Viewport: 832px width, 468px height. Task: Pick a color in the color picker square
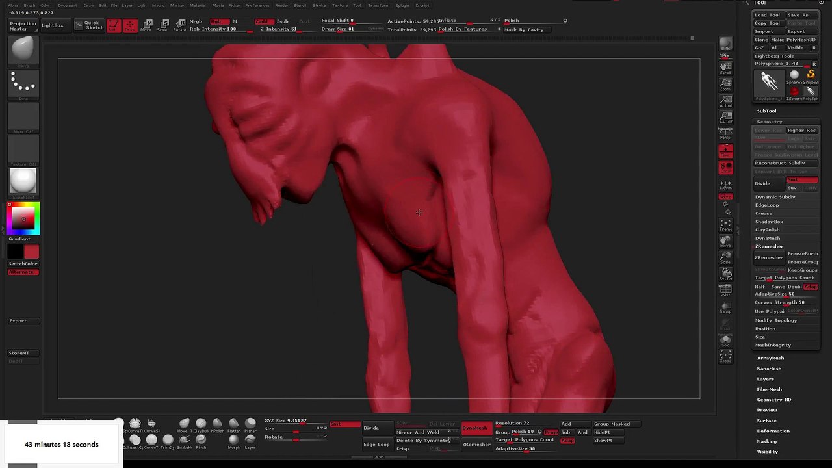pos(23,218)
